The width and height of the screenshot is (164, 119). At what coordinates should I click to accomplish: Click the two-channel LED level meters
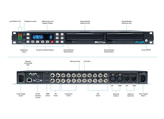[20, 37]
